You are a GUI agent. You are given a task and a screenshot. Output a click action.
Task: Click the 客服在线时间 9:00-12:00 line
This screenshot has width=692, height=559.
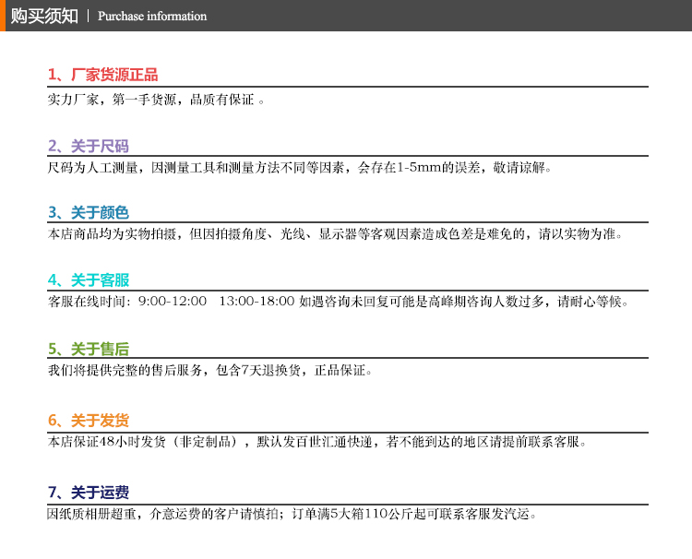click(x=338, y=302)
